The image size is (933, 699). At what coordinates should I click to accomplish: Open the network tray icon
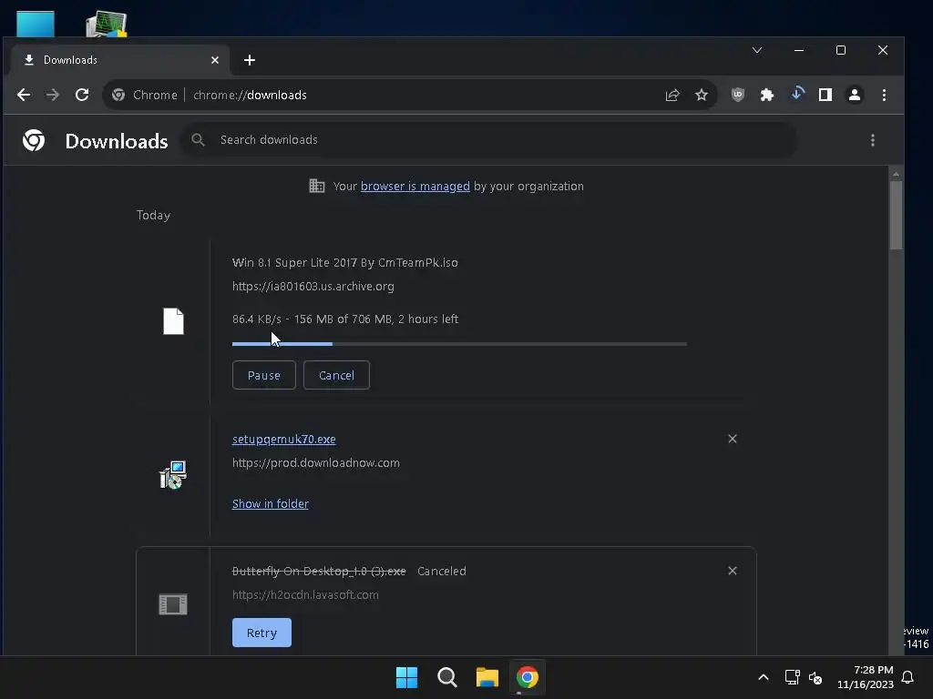pyautogui.click(x=792, y=677)
